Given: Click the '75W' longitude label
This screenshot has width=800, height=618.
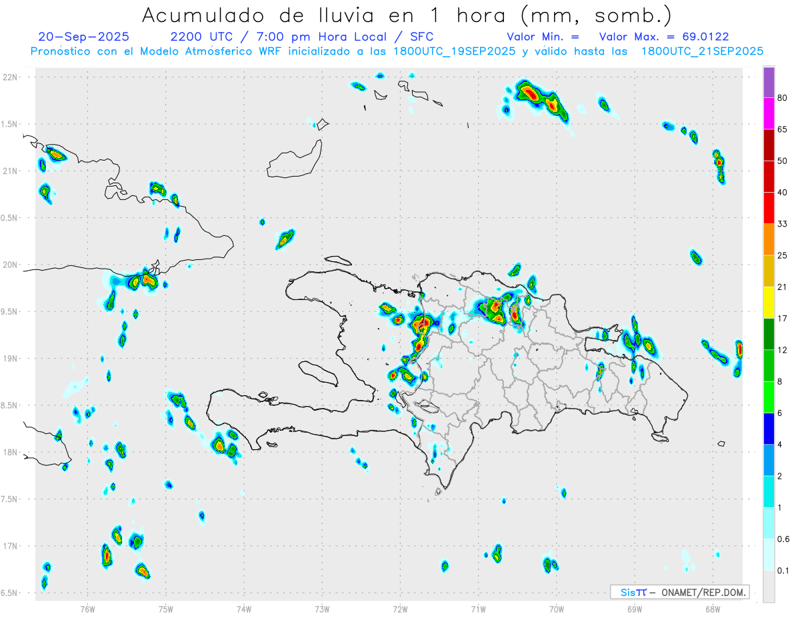Looking at the screenshot, I should pyautogui.click(x=166, y=609).
